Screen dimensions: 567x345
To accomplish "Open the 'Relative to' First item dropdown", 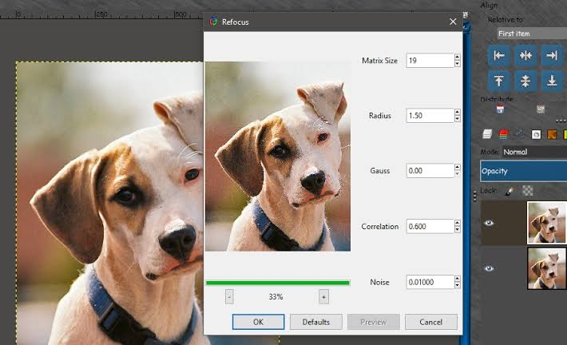I will pos(532,34).
